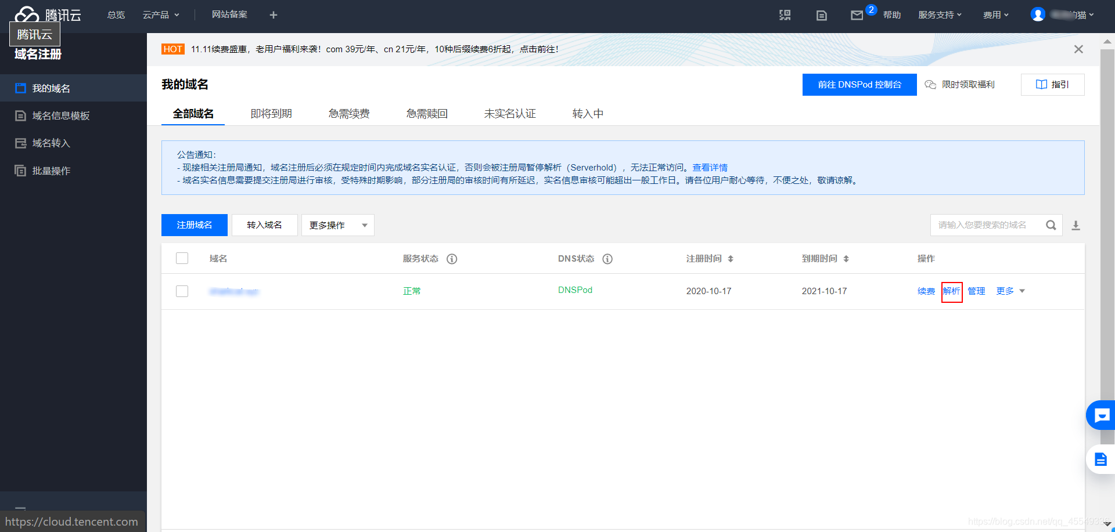The height and width of the screenshot is (532, 1115).
Task: Click the 注册域名 button
Action: point(195,225)
